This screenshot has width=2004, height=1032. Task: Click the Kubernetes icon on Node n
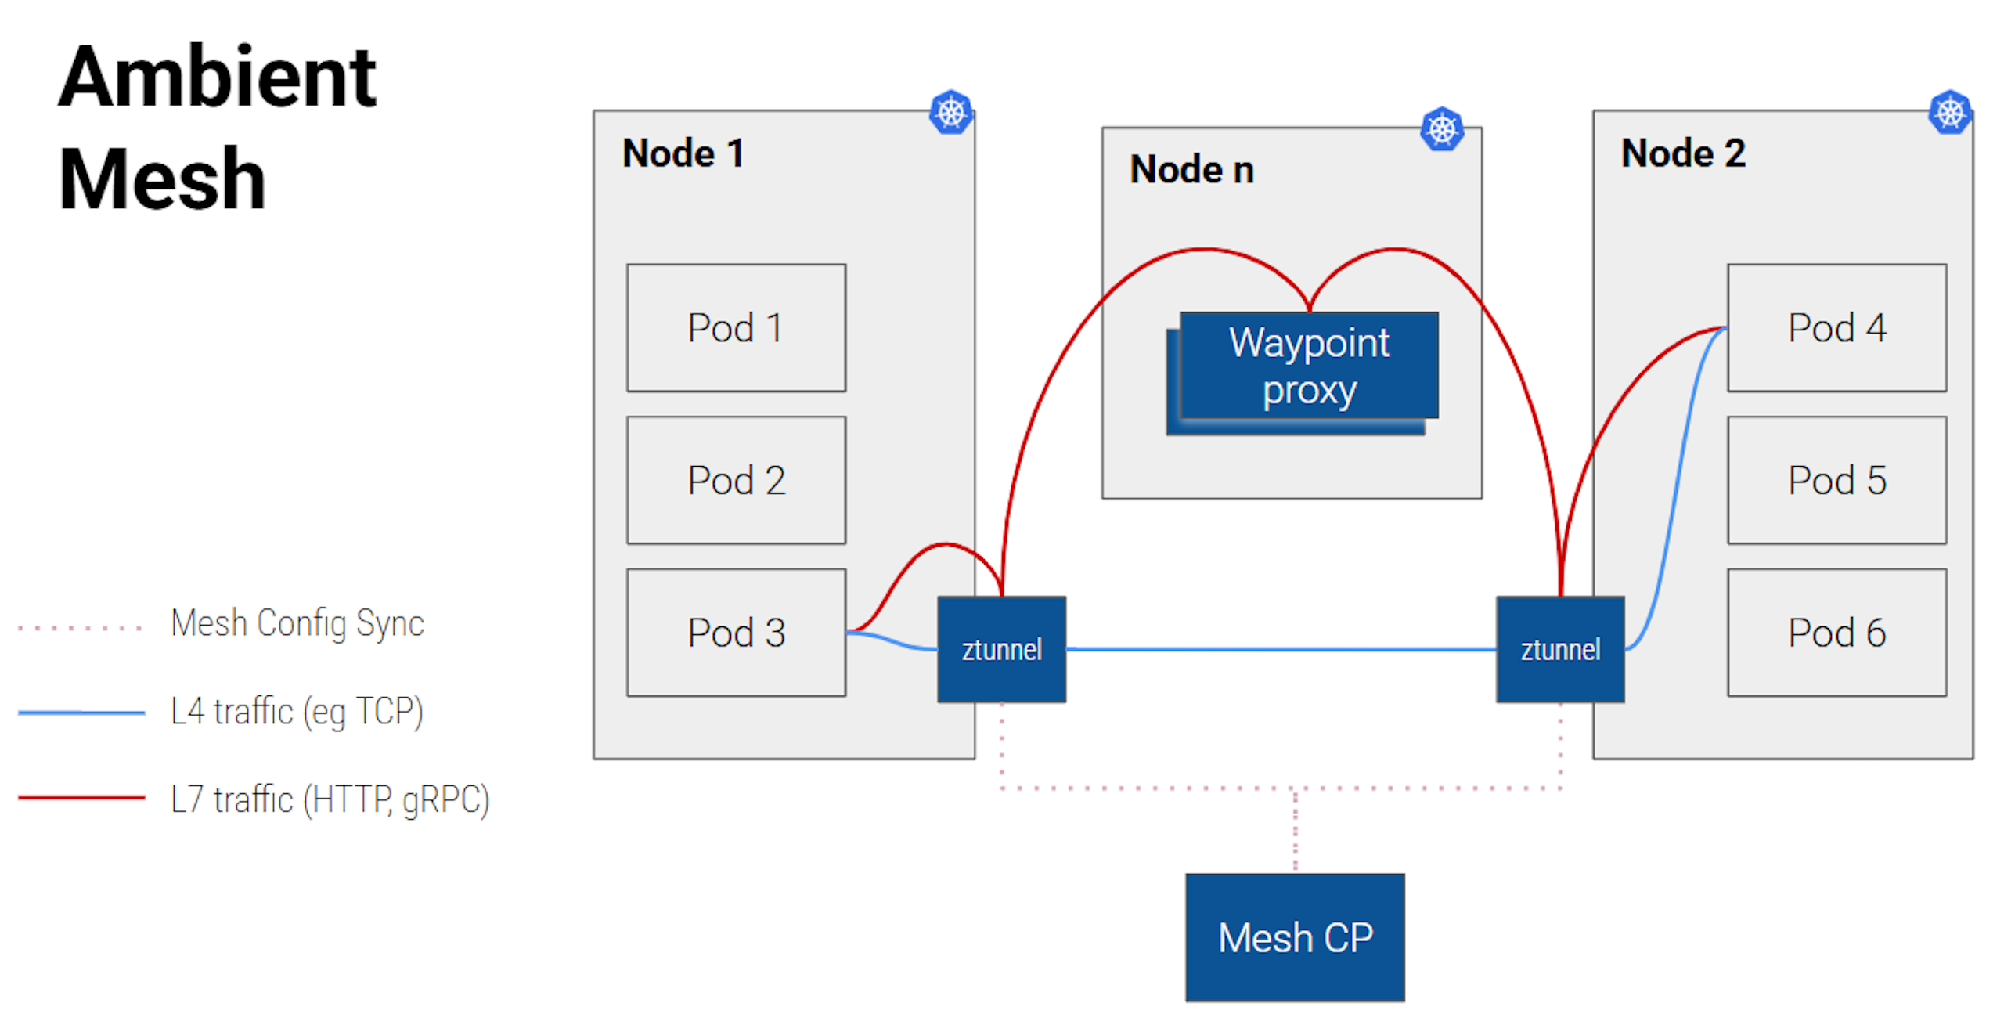point(1441,129)
